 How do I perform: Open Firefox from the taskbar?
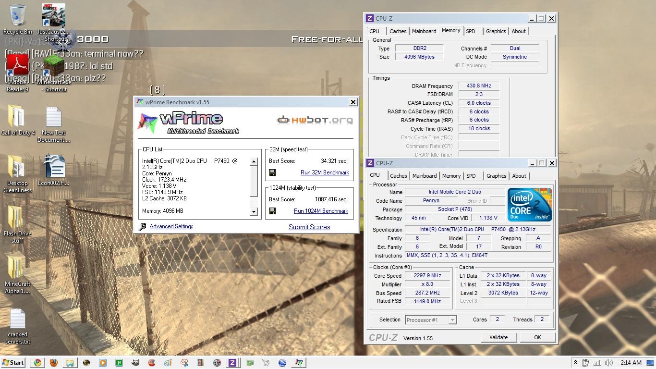(53, 363)
